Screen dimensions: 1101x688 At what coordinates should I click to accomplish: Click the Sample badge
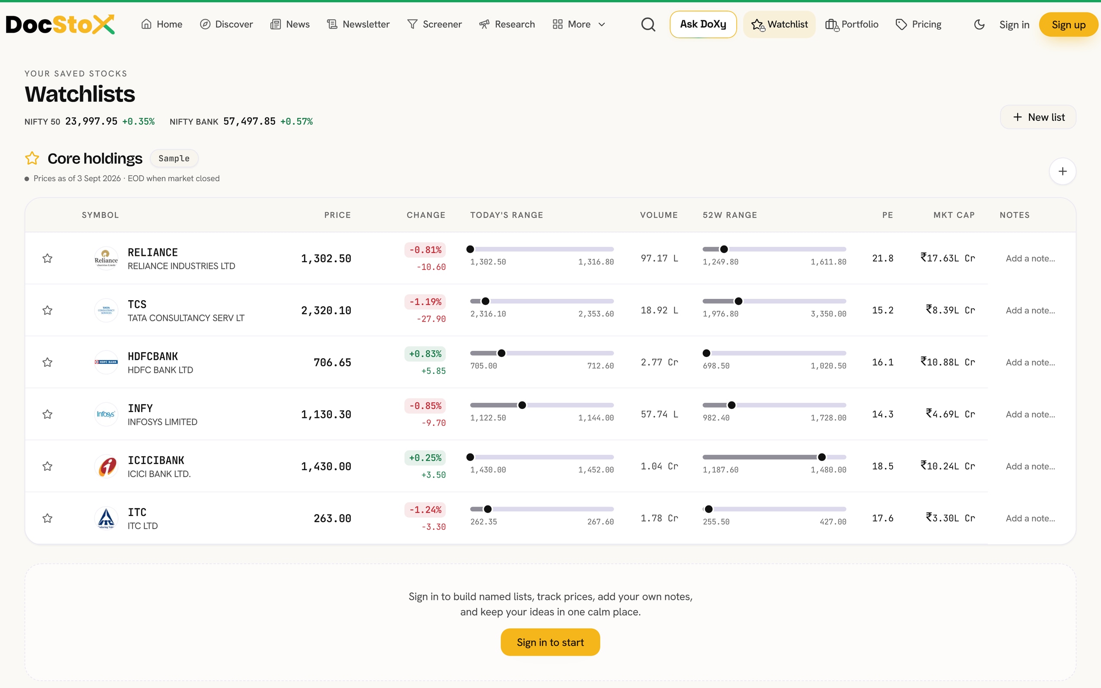coord(174,158)
